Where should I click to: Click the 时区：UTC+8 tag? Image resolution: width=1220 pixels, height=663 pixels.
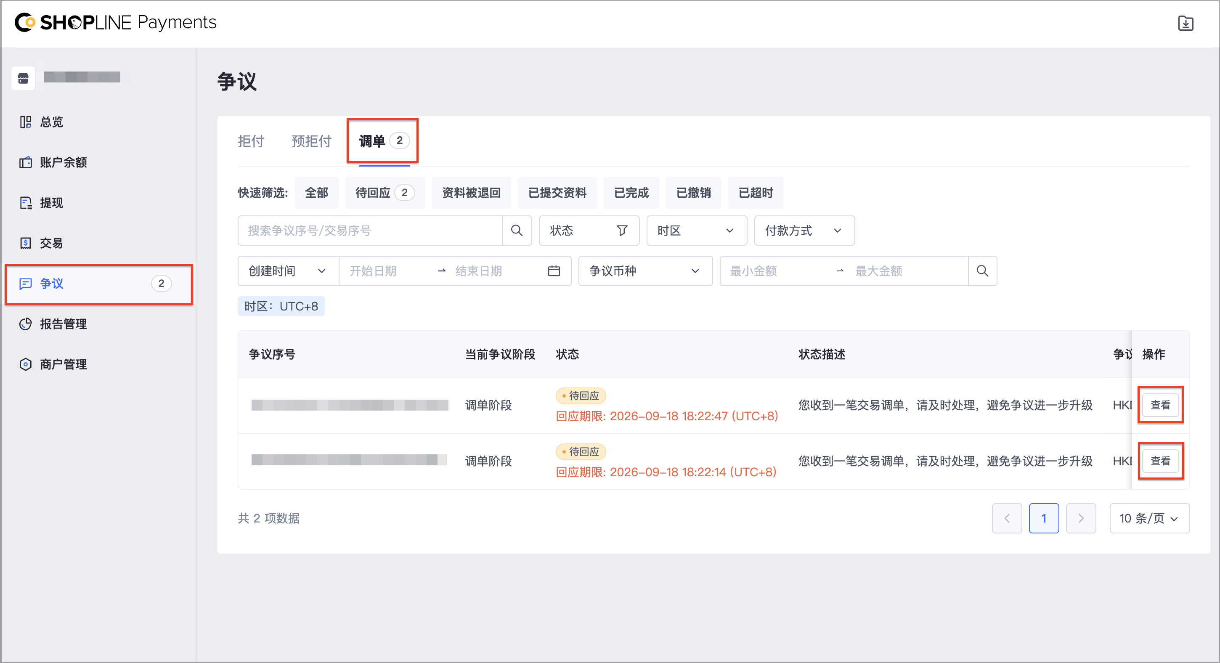click(281, 306)
